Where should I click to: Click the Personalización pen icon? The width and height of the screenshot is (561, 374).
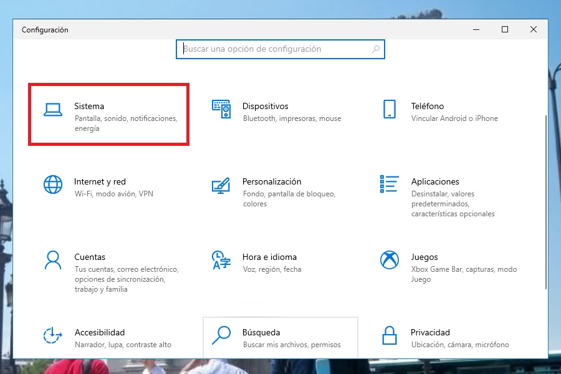pos(222,184)
